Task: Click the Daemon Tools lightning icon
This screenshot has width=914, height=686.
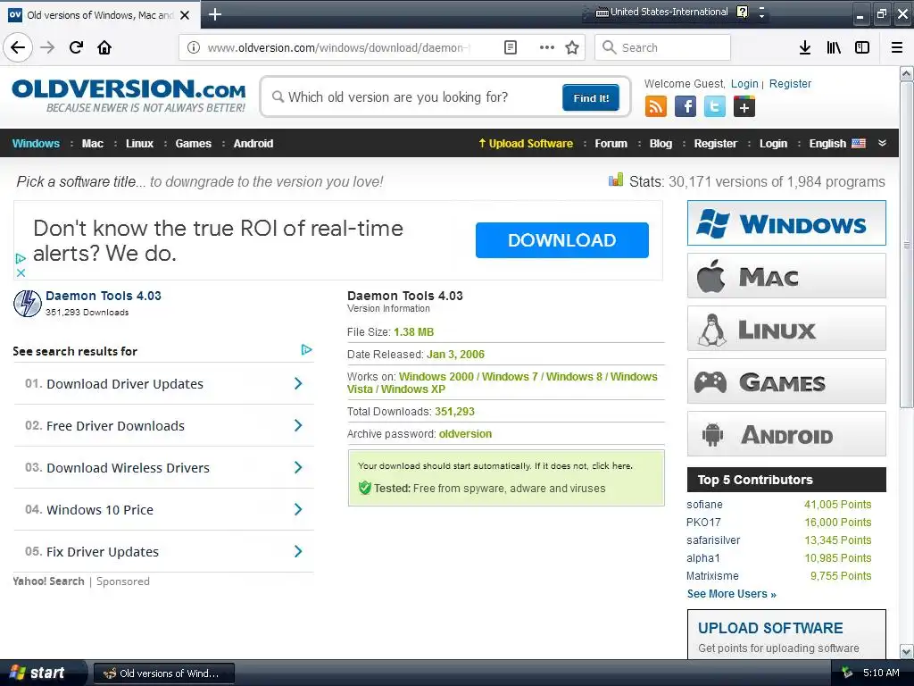Action: (28, 304)
